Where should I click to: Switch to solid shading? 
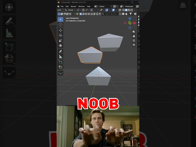(126, 10)
